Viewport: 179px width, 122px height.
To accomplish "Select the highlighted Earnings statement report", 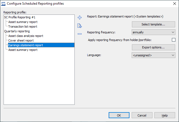I will (25, 45).
